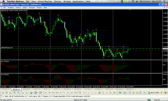168x101 pixels.
Task: Open the EURAUD,H4 chart tab
Action: [120, 89]
